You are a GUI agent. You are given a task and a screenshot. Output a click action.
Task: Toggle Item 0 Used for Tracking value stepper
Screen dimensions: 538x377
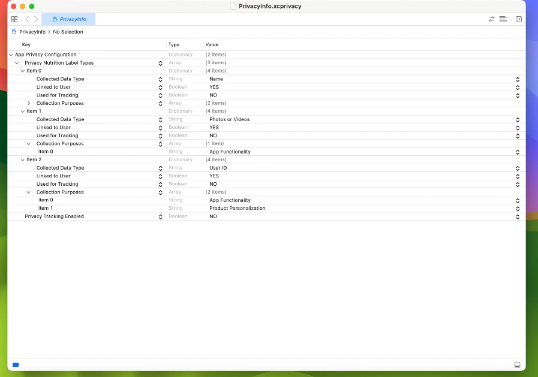click(518, 96)
